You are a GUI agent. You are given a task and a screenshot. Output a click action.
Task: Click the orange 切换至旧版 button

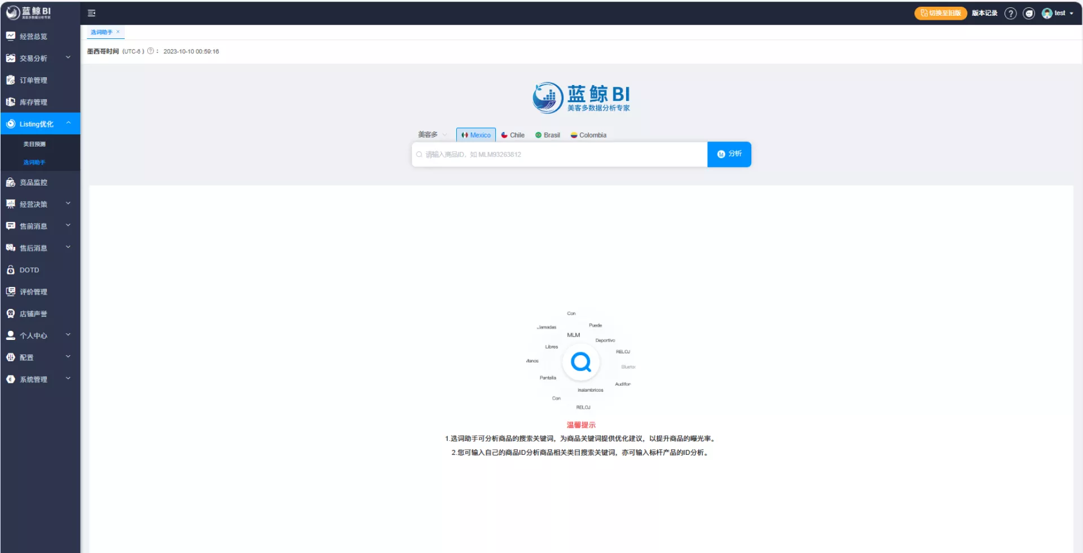940,13
